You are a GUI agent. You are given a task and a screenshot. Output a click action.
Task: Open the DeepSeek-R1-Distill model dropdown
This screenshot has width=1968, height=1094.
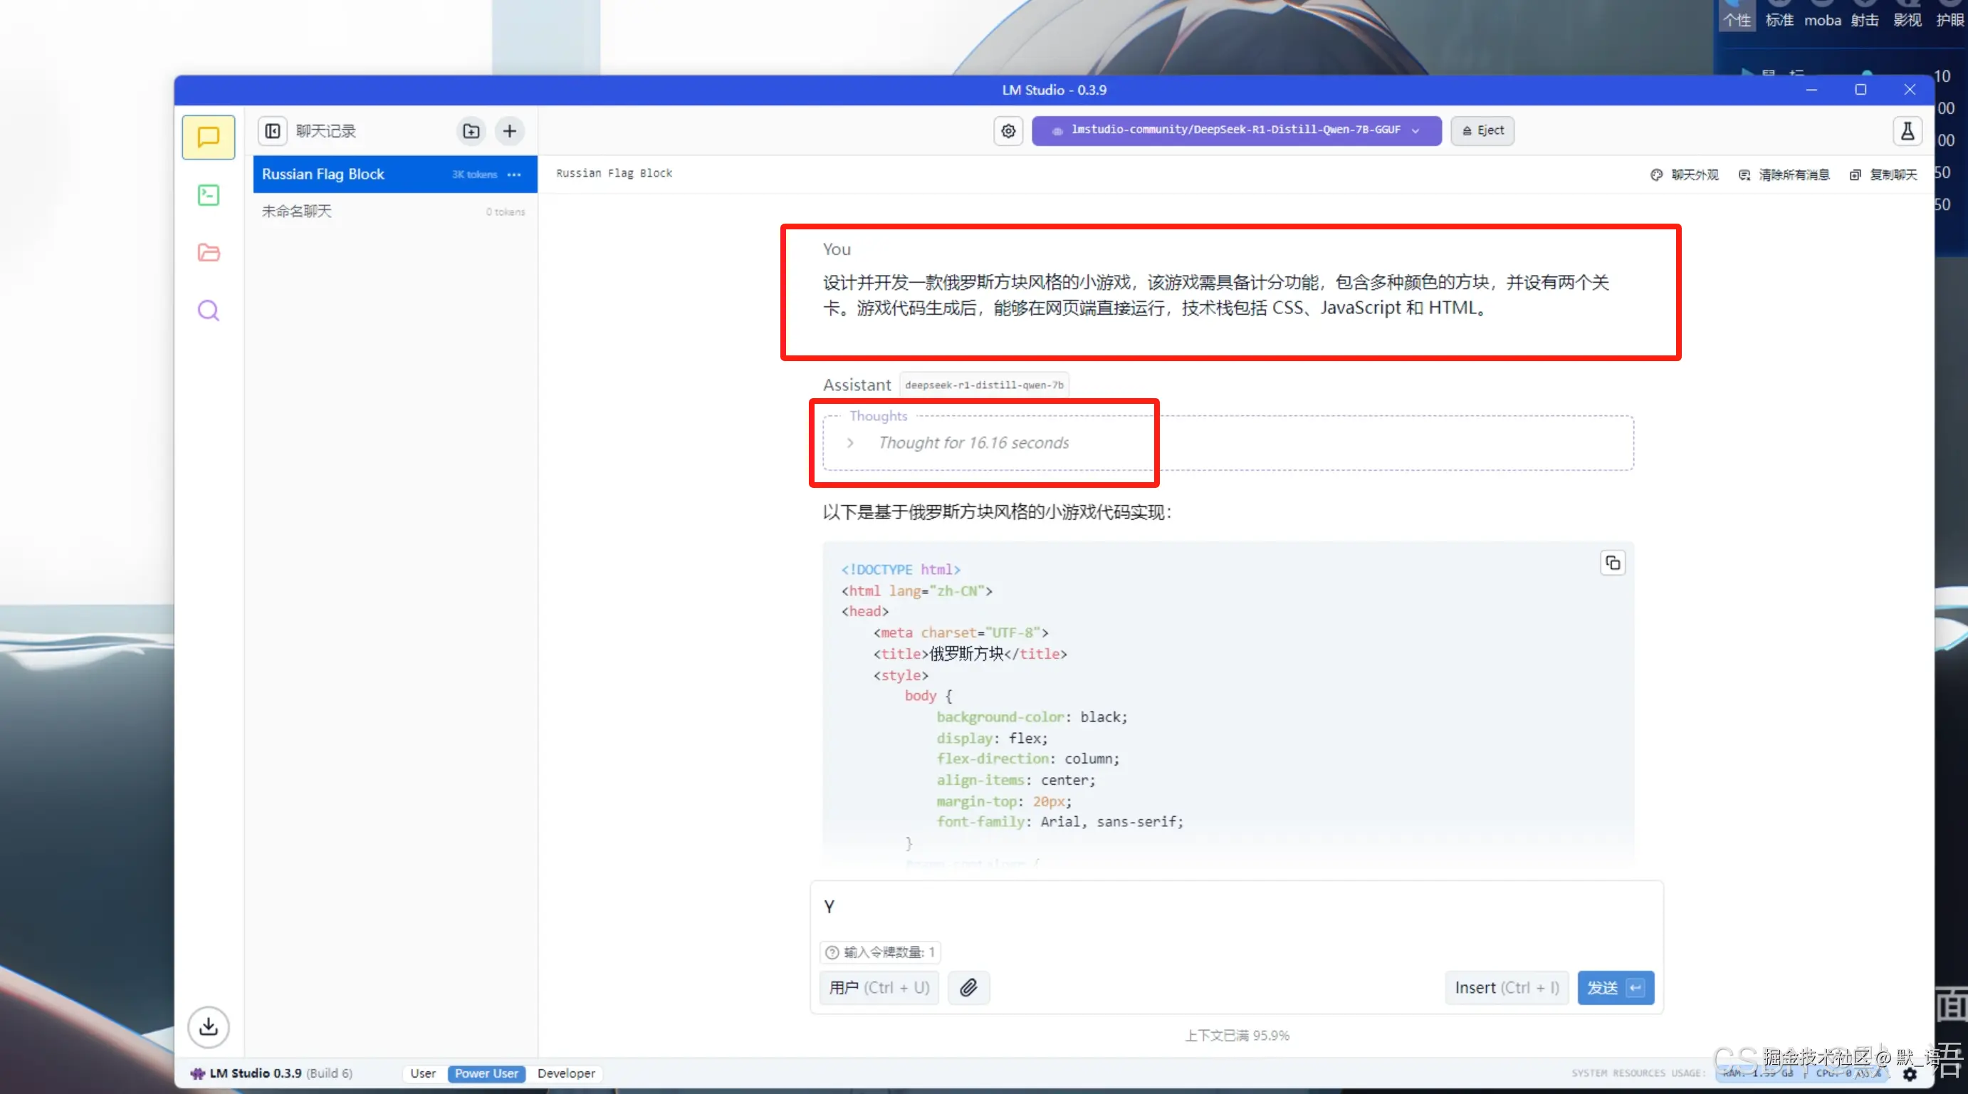(1236, 130)
